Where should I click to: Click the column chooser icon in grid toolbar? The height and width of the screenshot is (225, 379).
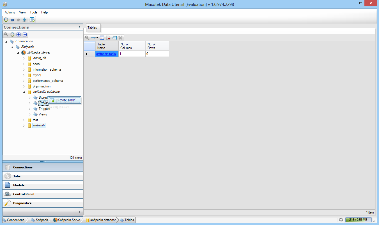tap(102, 38)
